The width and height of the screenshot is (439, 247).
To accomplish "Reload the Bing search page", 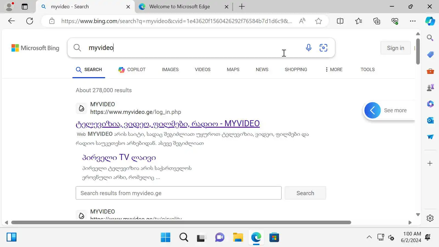I will [30, 21].
